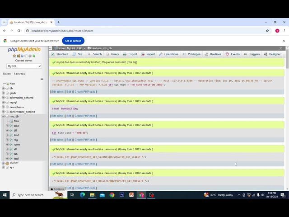Collapse the top menu arrows icon
289x217 pixels.
[280, 48]
